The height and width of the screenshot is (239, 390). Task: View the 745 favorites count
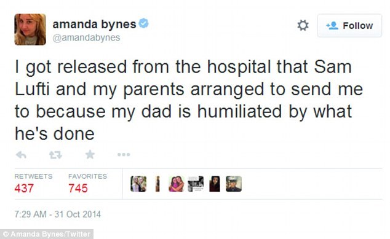(78, 188)
